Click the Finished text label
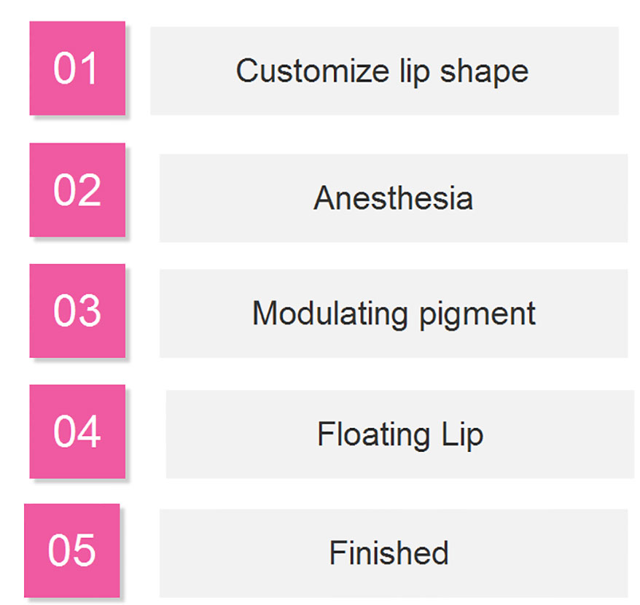The image size is (640, 605). (389, 553)
